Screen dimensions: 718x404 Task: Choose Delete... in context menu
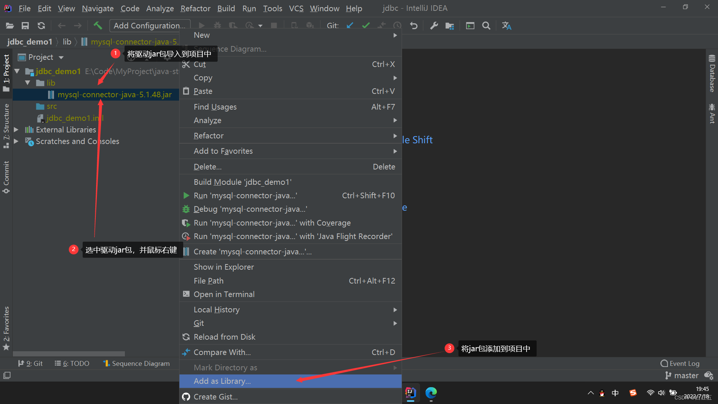[x=290, y=167]
